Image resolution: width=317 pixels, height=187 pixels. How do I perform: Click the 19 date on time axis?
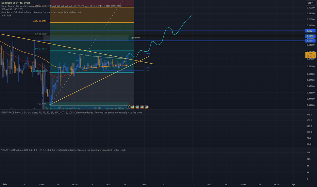[91, 185]
